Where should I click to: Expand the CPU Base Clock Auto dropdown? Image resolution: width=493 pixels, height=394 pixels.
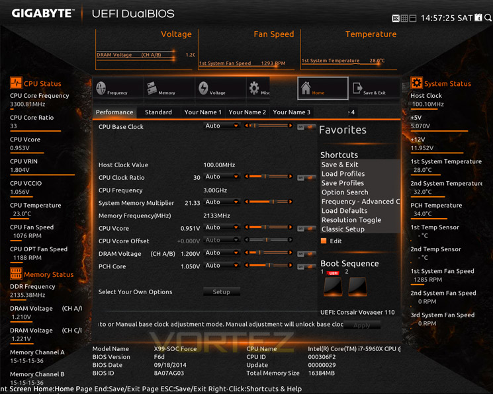pos(222,126)
